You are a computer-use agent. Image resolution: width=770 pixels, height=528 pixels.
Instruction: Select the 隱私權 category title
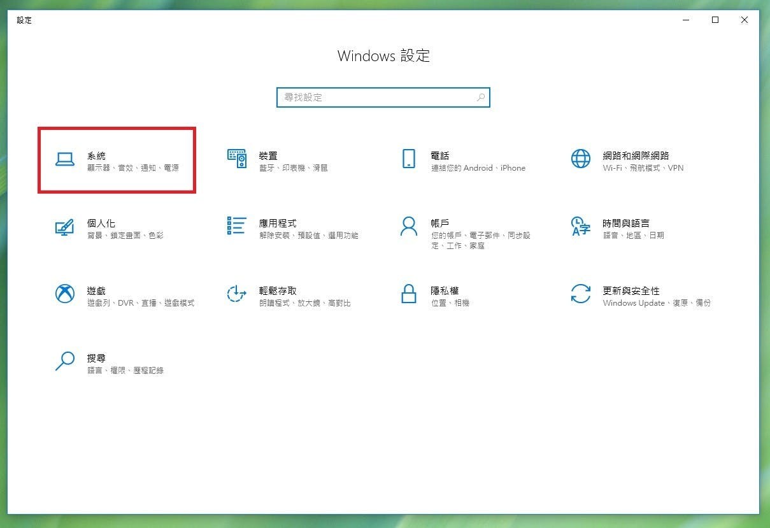click(445, 290)
